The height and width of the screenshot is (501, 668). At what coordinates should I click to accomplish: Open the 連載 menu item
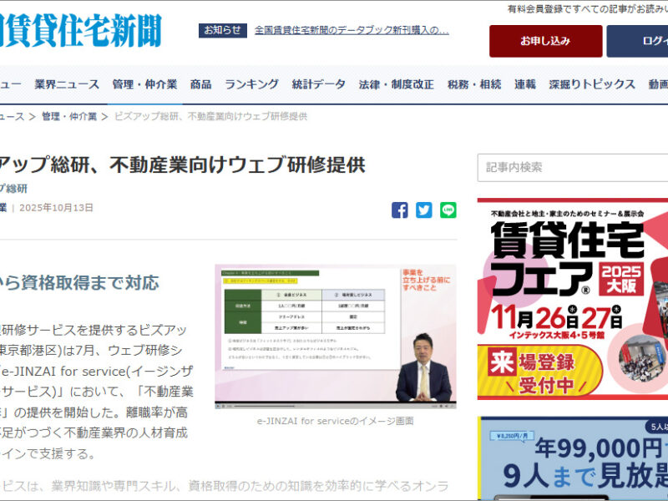tap(525, 84)
